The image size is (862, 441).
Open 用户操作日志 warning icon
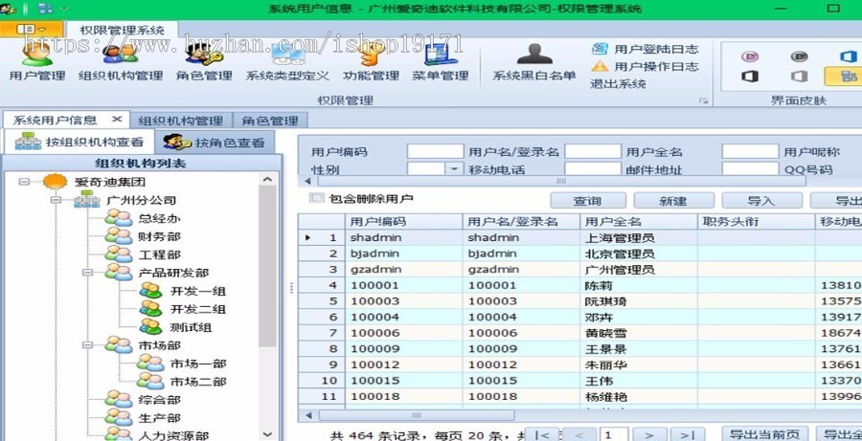pyautogui.click(x=600, y=66)
